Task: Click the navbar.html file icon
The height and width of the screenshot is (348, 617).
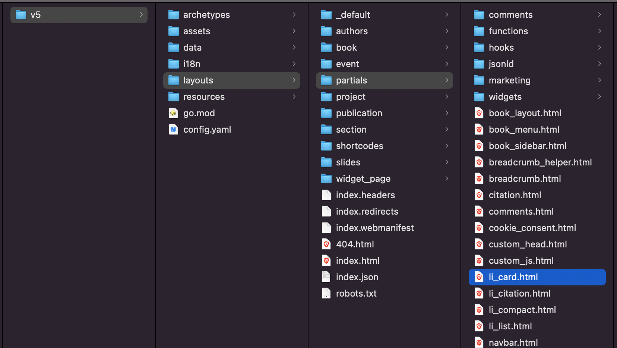Action: (479, 342)
